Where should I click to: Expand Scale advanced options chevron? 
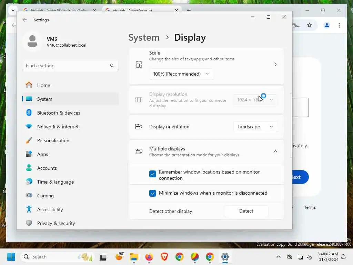pos(275,65)
